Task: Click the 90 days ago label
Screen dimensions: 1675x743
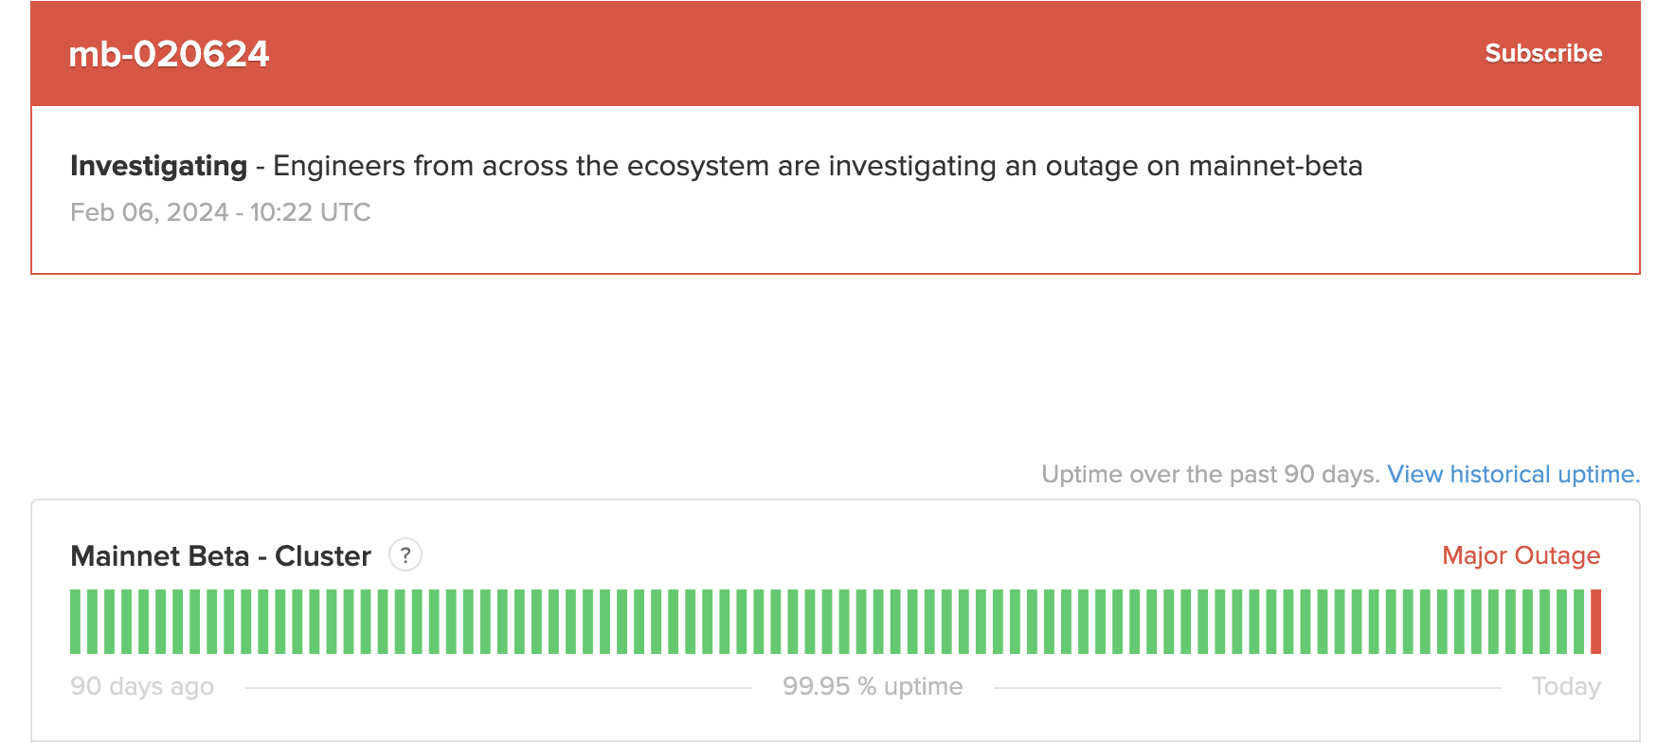Action: [142, 686]
